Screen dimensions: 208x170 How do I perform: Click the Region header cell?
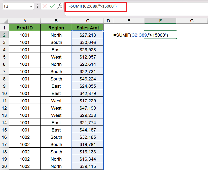[56, 28]
